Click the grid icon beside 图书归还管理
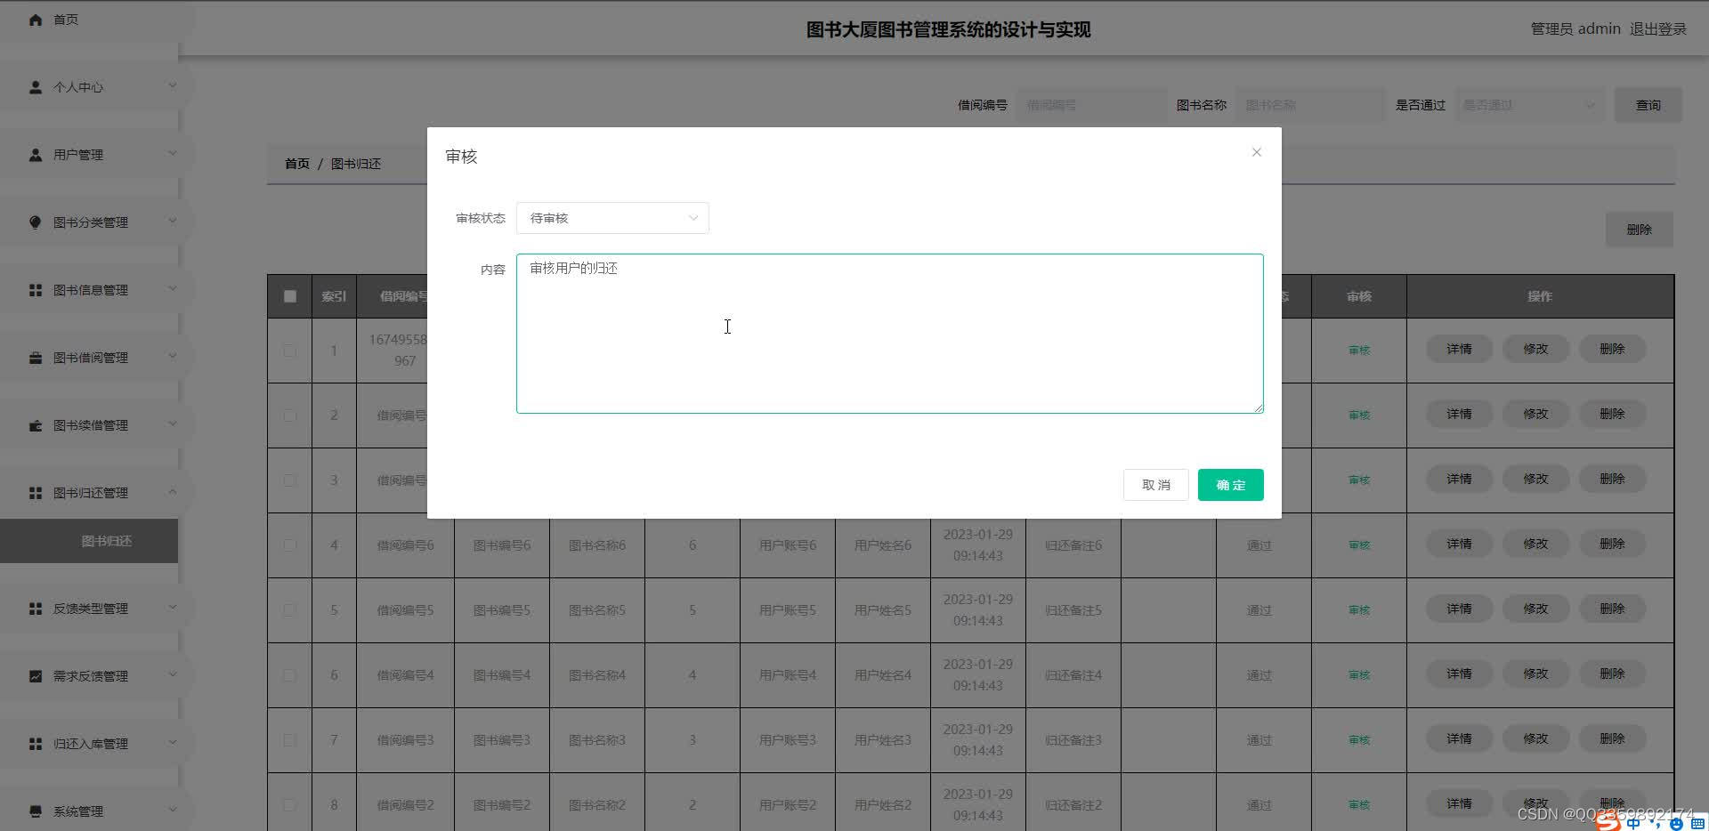 point(36,493)
